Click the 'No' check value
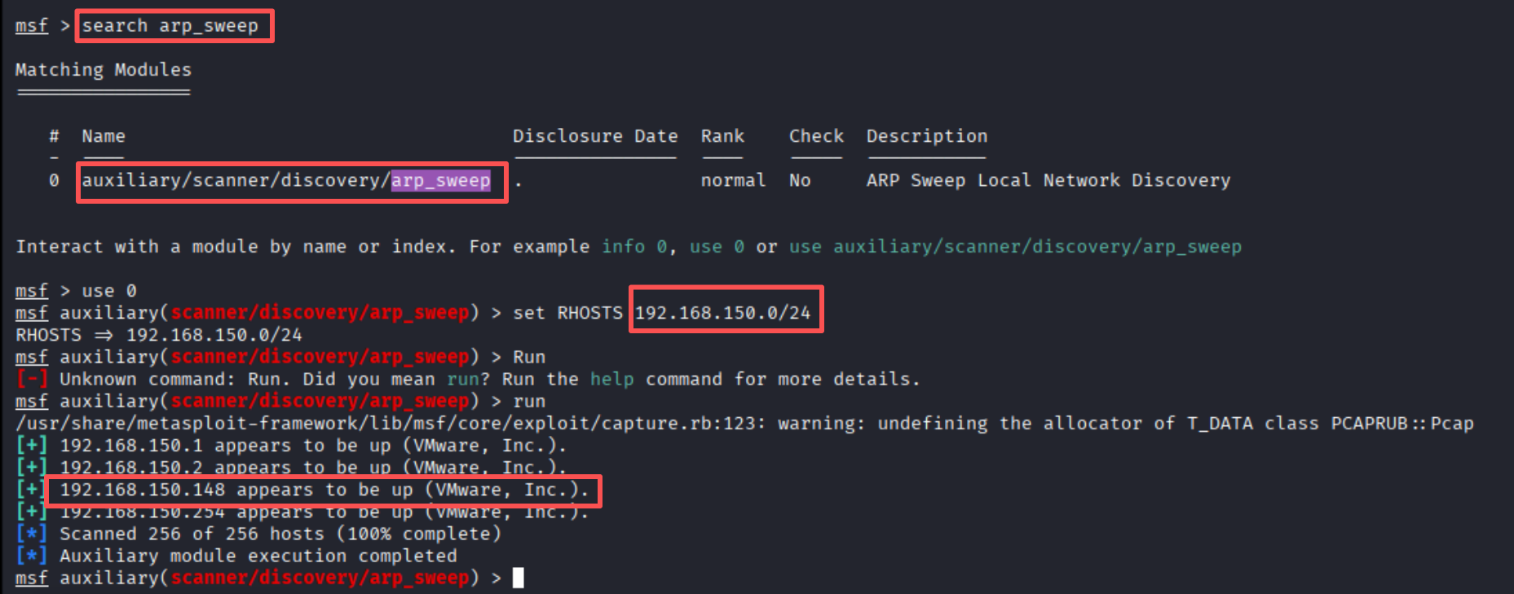Image resolution: width=1514 pixels, height=594 pixels. coord(800,180)
